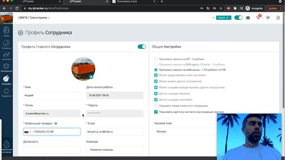Click the Пароль field
The width and height of the screenshot is (285, 160).
pyautogui.click(x=115, y=113)
